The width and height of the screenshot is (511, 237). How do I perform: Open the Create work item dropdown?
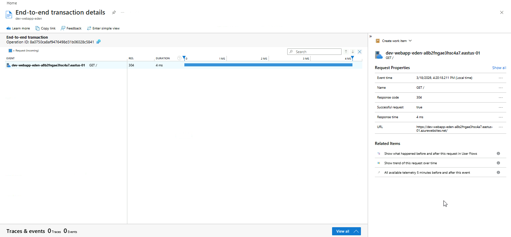tap(394, 41)
